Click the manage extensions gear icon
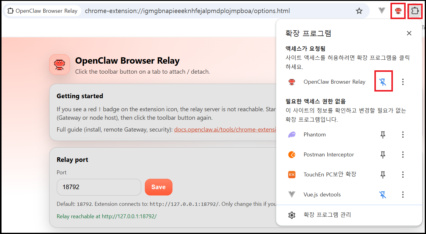Viewport: 426px width, 234px height. 292,215
